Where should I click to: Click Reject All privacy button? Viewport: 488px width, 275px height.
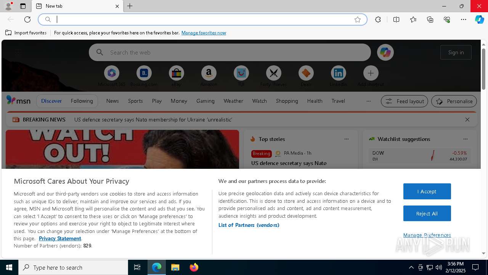[x=427, y=214]
